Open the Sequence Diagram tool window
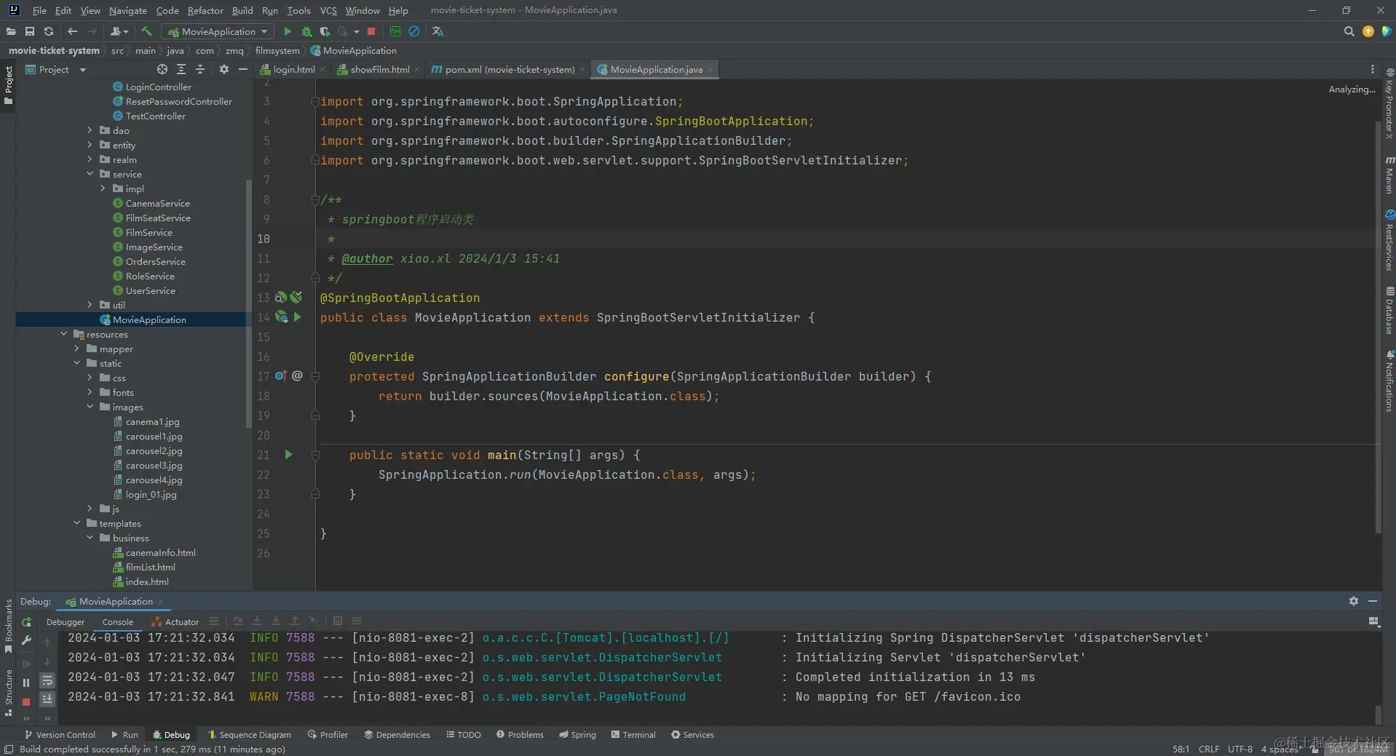Screen dimensions: 1396x756 pyautogui.click(x=249, y=734)
